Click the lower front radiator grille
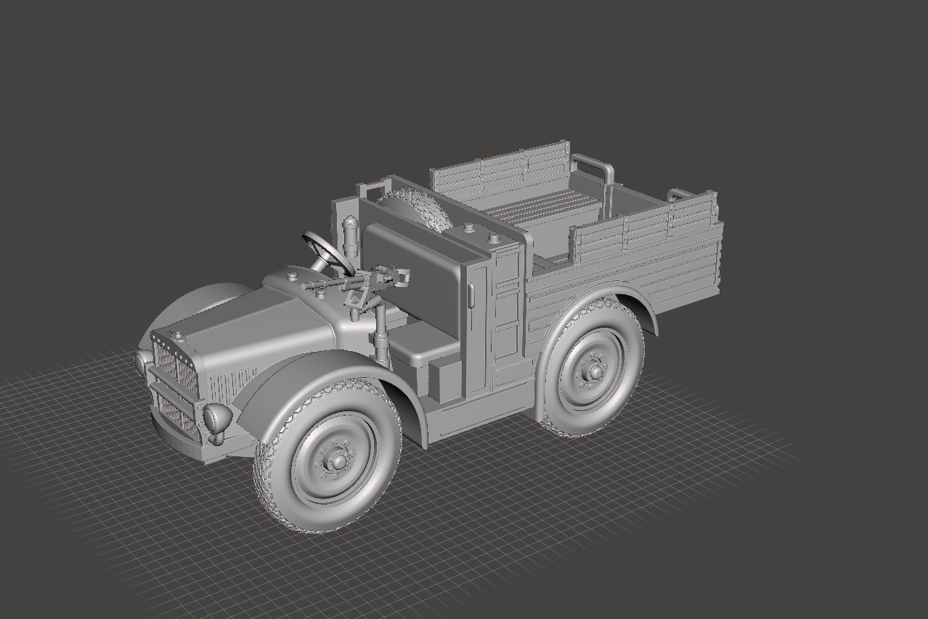Image resolution: width=928 pixels, height=619 pixels. point(176,416)
